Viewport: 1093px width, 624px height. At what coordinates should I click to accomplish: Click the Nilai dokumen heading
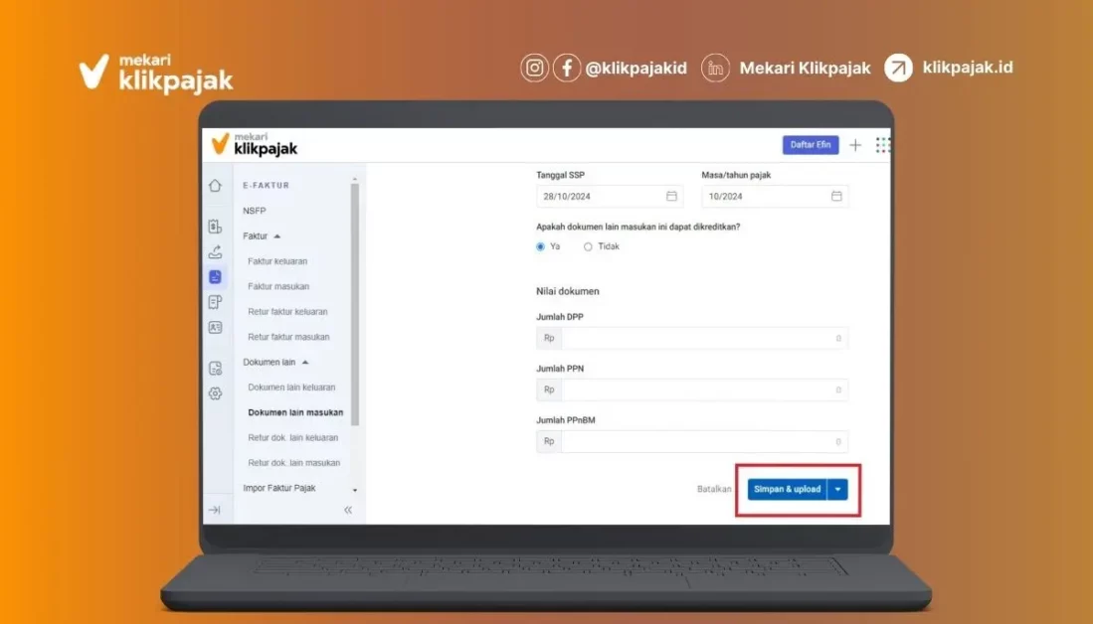(x=568, y=291)
